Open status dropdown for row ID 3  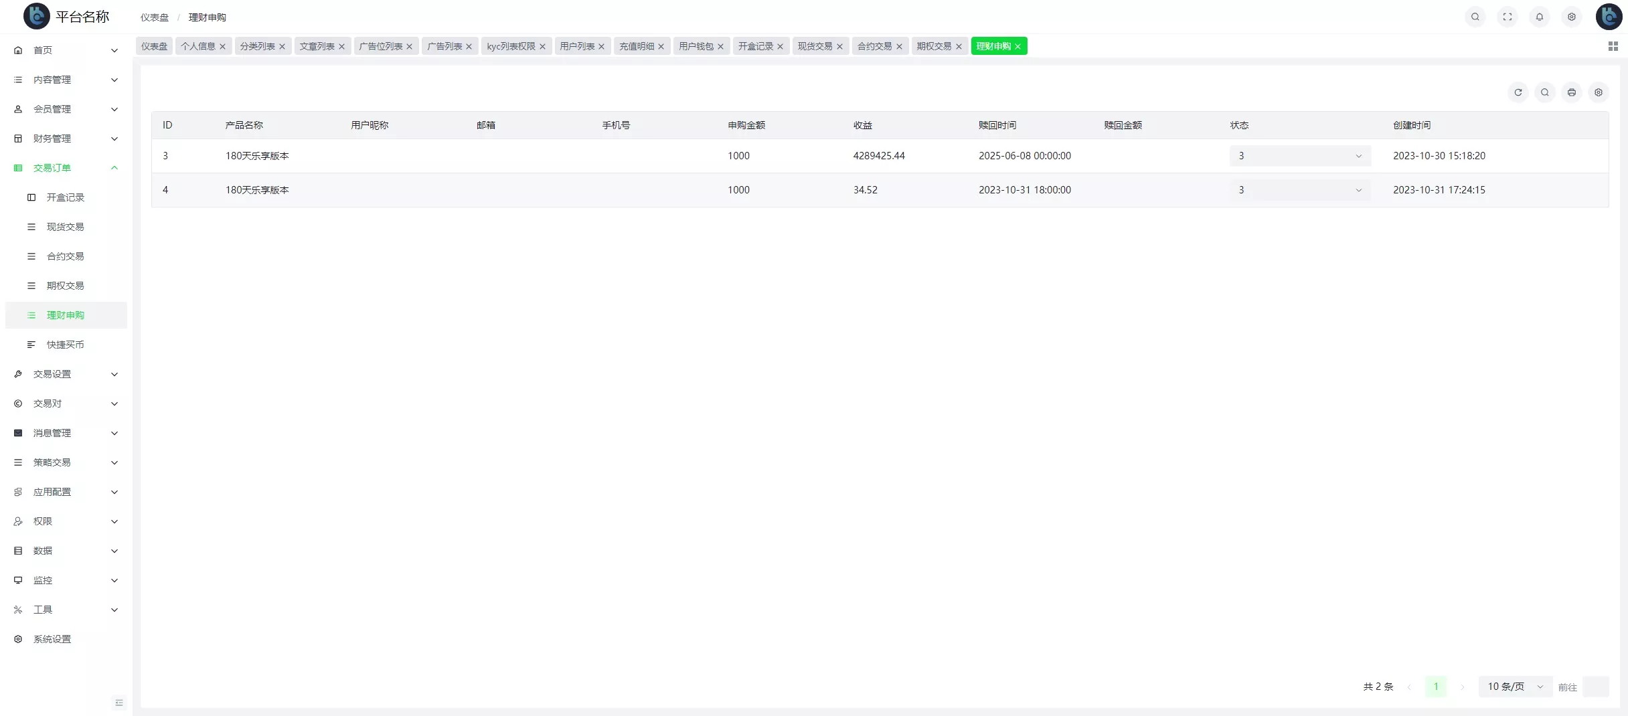click(x=1299, y=156)
